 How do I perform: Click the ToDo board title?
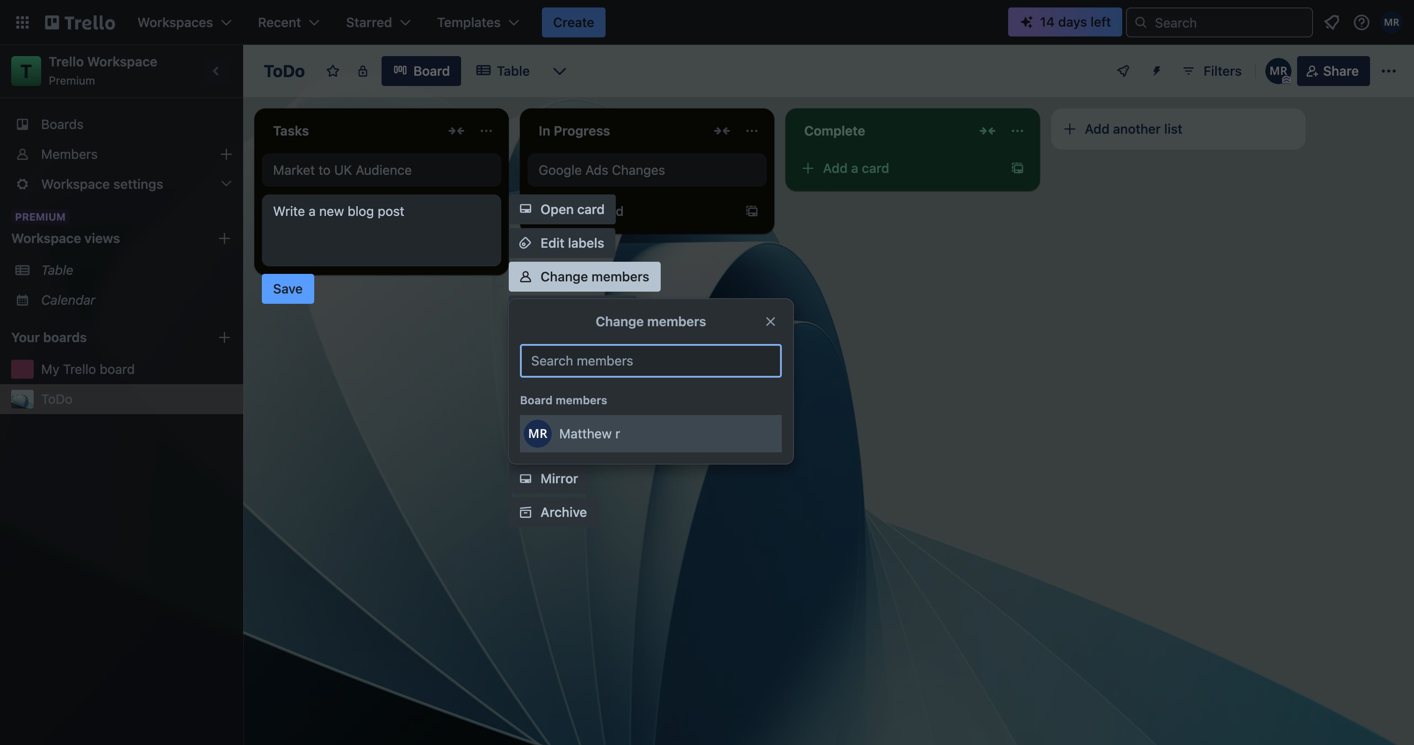tap(284, 71)
